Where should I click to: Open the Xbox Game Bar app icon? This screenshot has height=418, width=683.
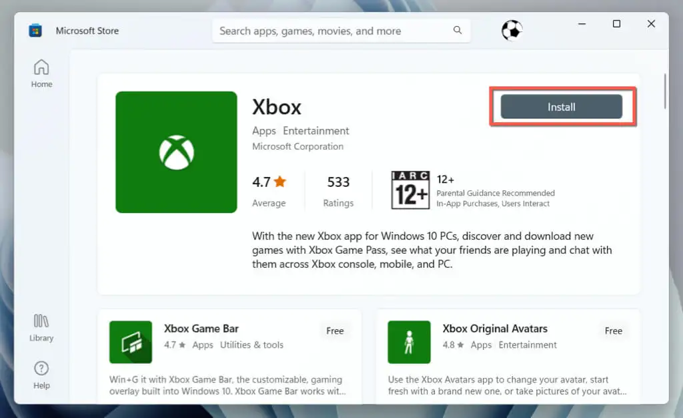pos(131,342)
